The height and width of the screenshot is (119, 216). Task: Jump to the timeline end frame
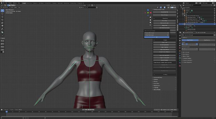[94, 110]
